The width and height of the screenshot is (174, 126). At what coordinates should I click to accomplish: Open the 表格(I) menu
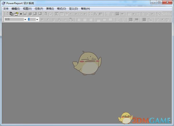50,9
